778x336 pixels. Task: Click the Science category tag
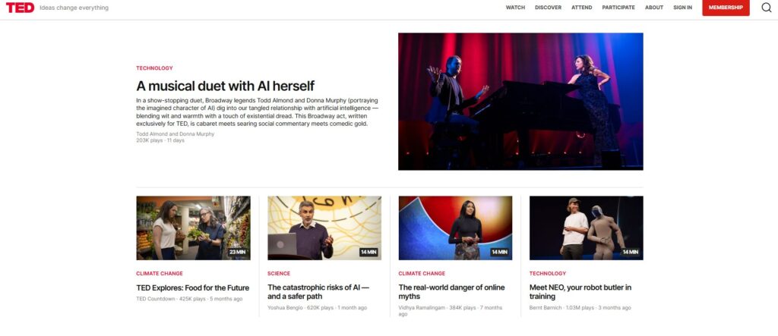[279, 273]
